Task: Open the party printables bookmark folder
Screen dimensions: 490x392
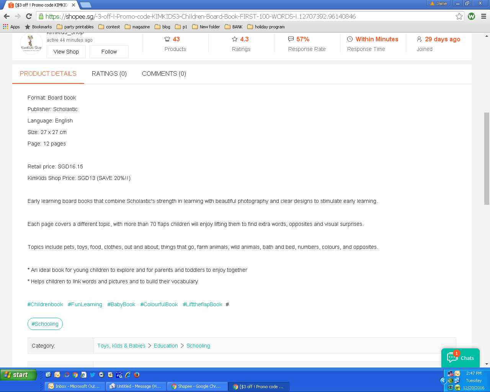Action: click(75, 27)
